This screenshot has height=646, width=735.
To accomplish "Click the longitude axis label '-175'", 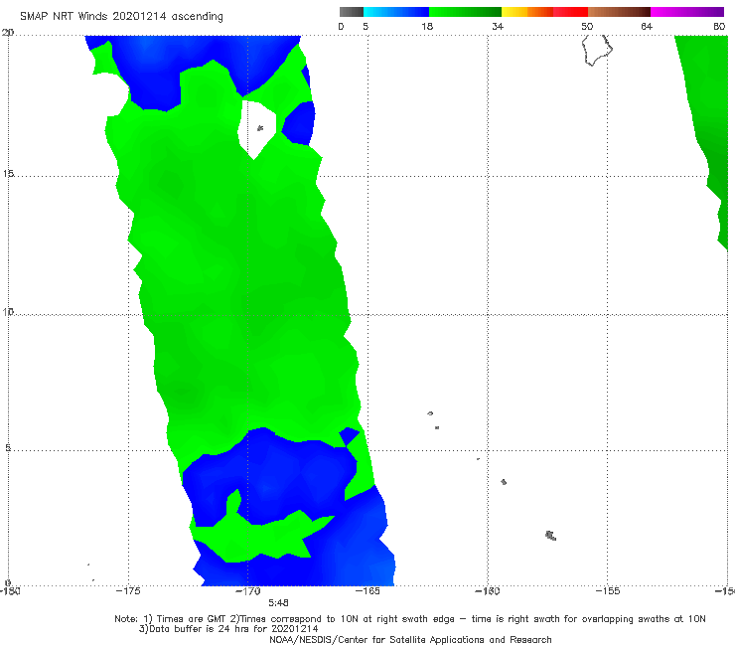I will tap(128, 591).
